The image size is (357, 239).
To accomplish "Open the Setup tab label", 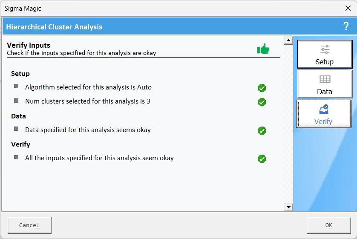I will click(325, 62).
